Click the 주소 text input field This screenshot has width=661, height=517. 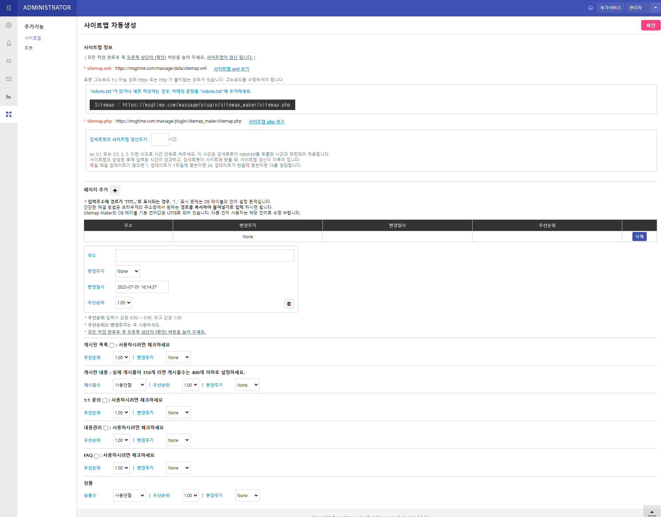[x=205, y=255]
